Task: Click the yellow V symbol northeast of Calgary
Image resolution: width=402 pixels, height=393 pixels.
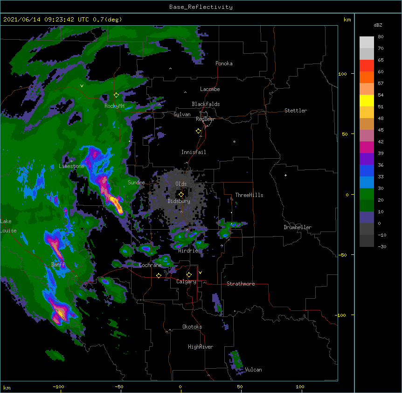Action: click(200, 273)
